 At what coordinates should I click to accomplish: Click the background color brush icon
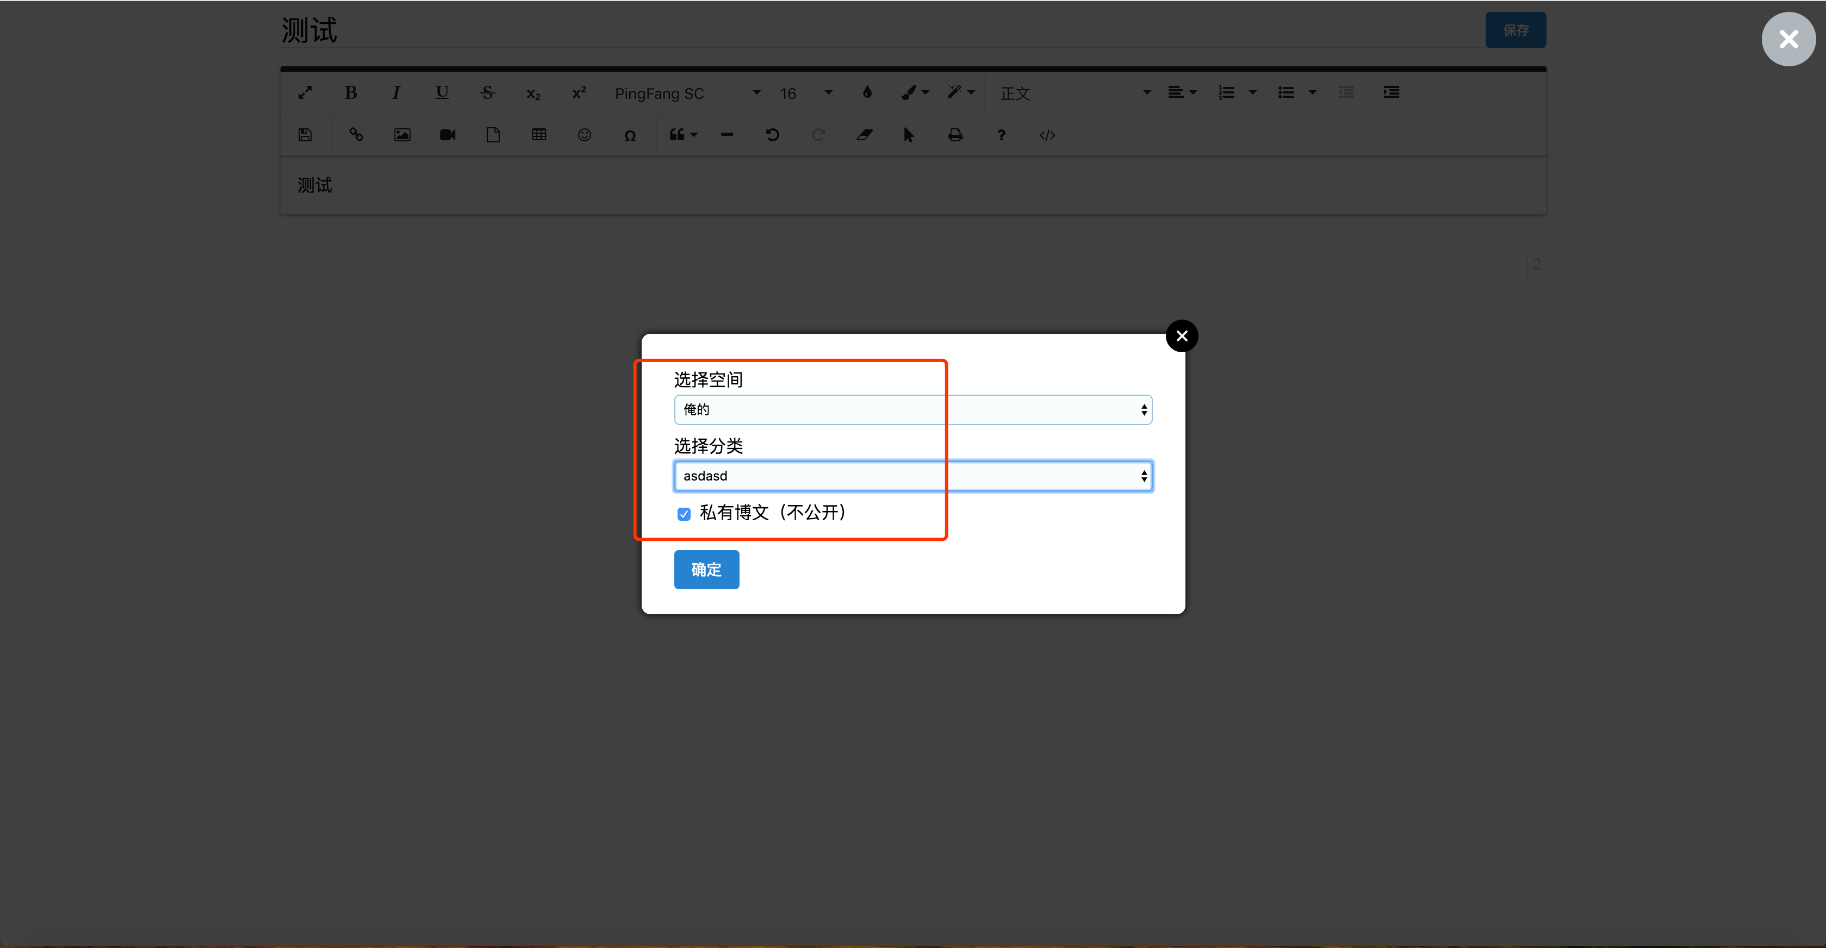click(x=909, y=93)
